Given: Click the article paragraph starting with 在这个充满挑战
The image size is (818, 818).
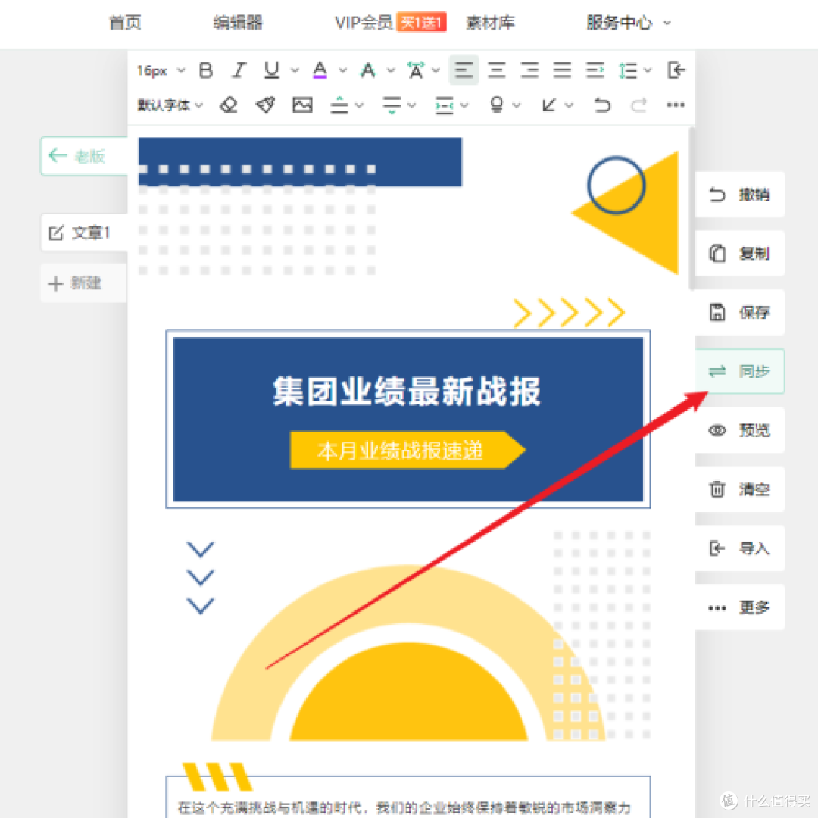Looking at the screenshot, I should tap(404, 808).
